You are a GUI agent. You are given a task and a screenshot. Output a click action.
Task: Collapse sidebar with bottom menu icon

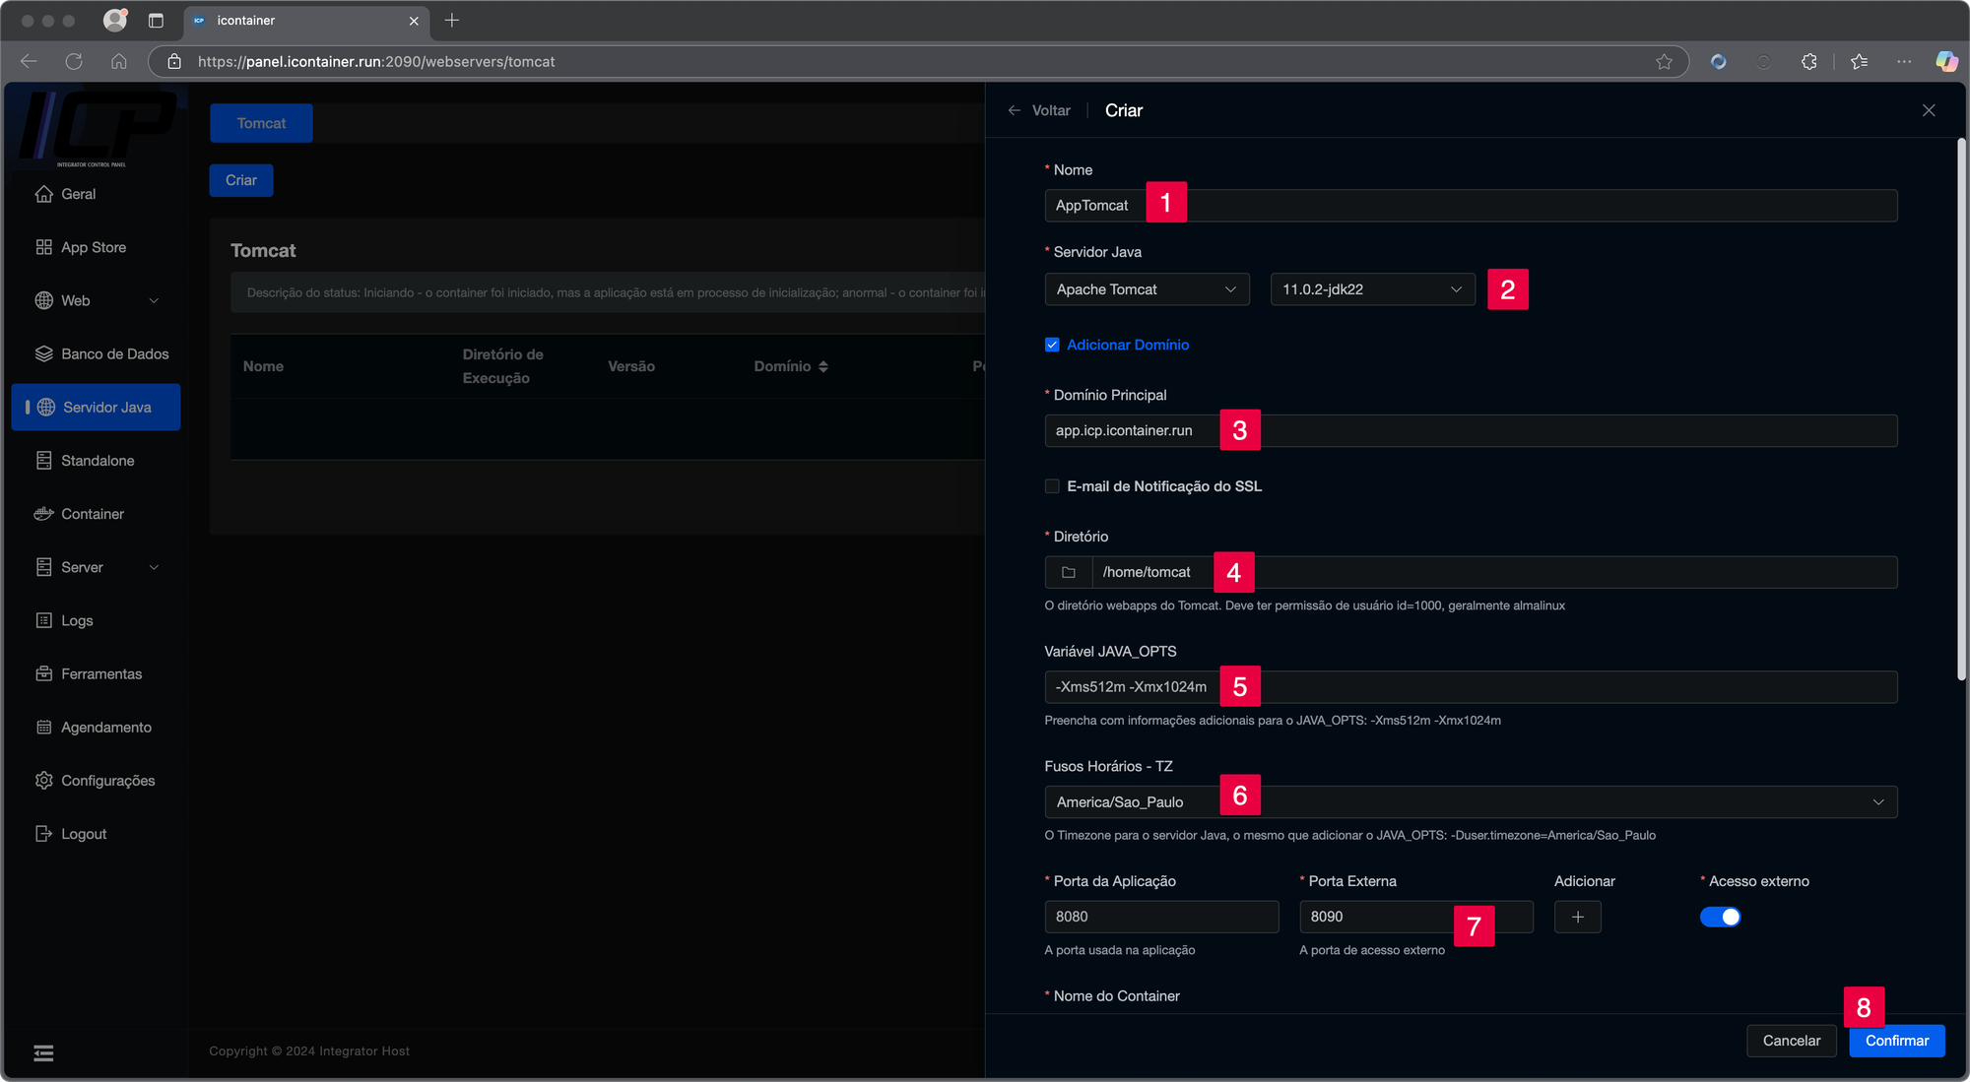pyautogui.click(x=43, y=1053)
